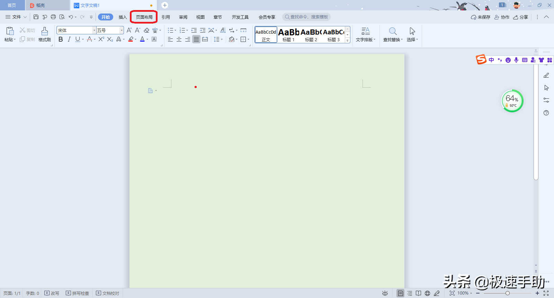This screenshot has height=298, width=554.
Task: Click the sort icon
Action: 223,30
